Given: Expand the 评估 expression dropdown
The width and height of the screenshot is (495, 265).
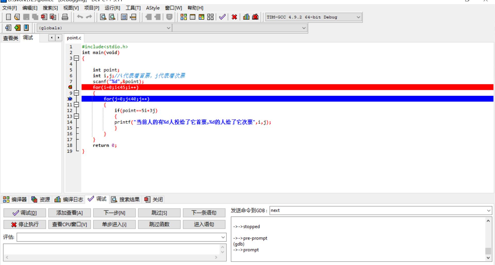Looking at the screenshot, I should click(x=223, y=237).
